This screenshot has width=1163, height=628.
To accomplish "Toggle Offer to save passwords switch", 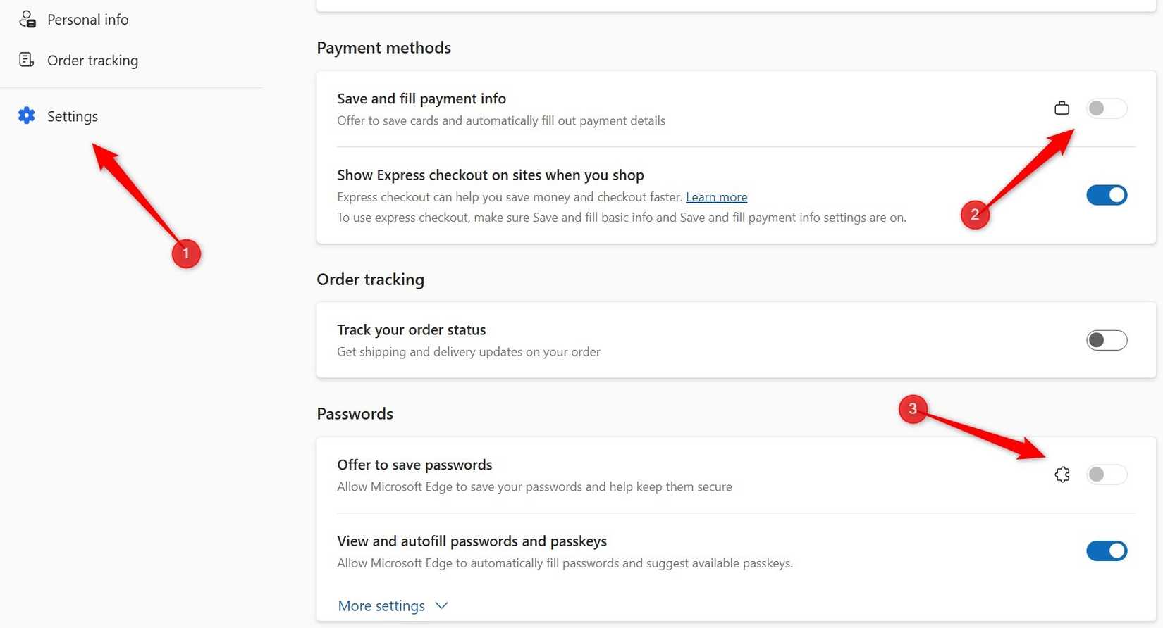I will [1106, 475].
